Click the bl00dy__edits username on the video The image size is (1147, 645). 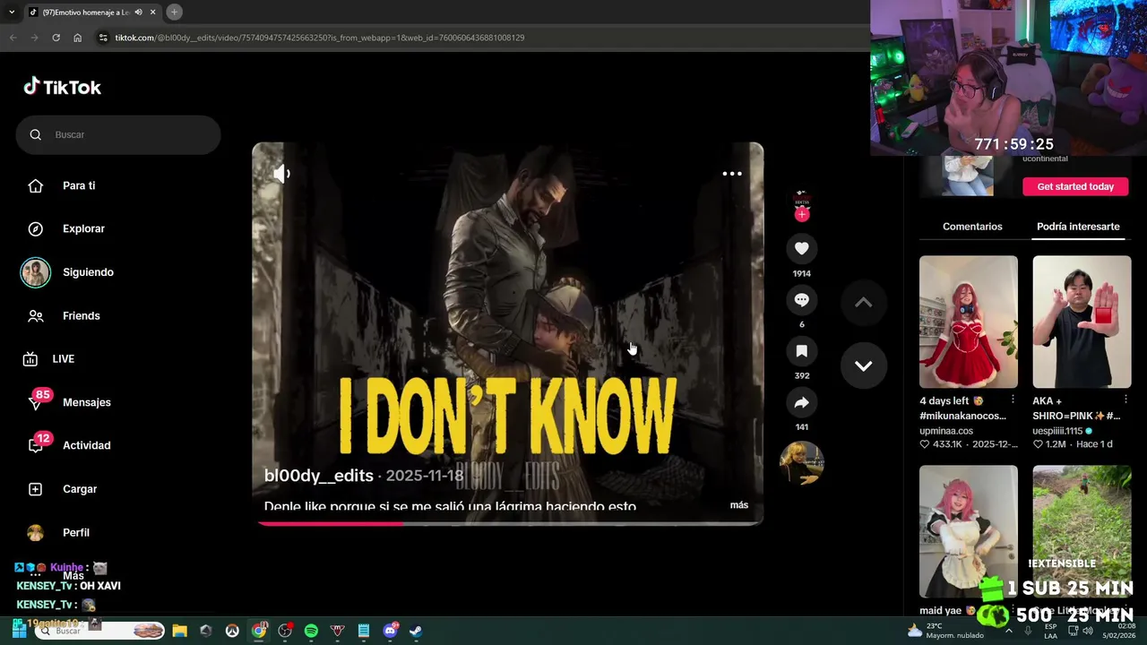318,476
